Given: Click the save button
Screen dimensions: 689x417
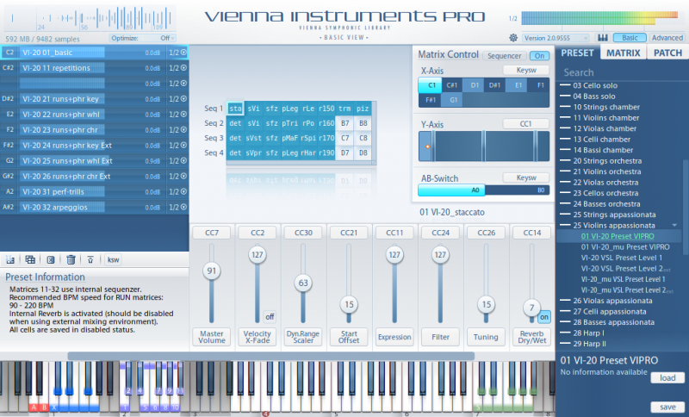Looking at the screenshot, I should 667,407.
